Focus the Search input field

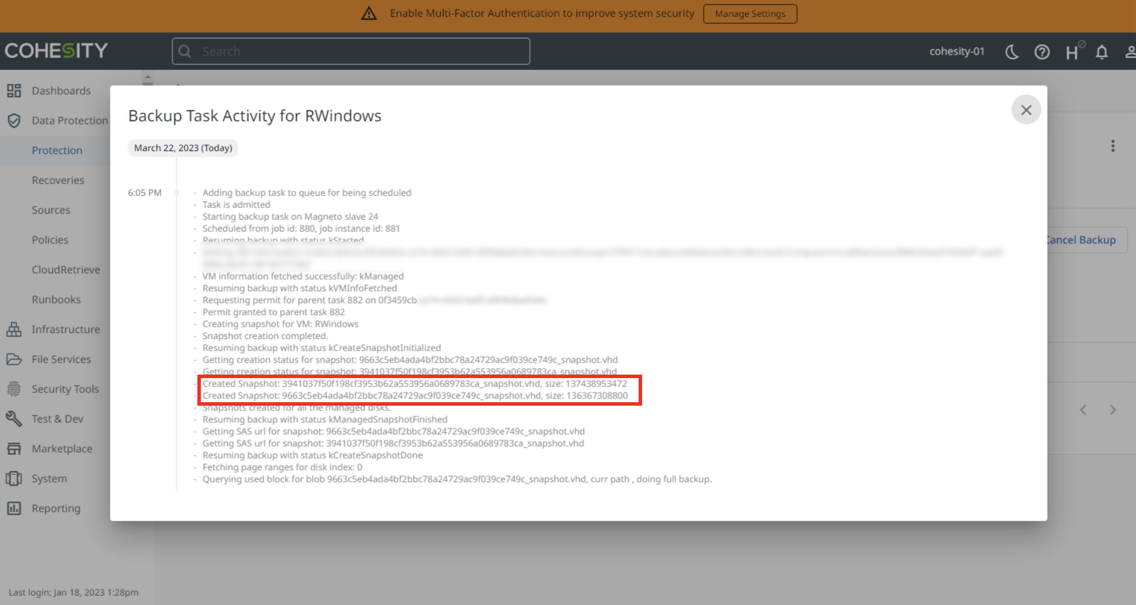(351, 51)
